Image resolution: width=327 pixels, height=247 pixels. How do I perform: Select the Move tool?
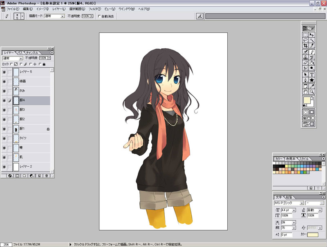(312, 35)
